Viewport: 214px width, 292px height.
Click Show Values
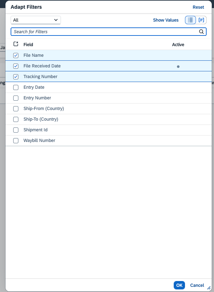click(x=166, y=20)
